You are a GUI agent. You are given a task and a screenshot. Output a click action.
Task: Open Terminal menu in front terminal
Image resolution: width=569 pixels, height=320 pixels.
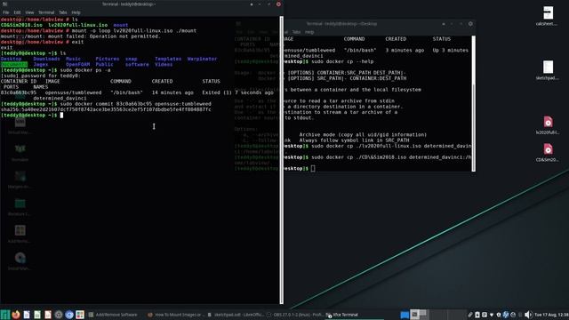(46, 12)
